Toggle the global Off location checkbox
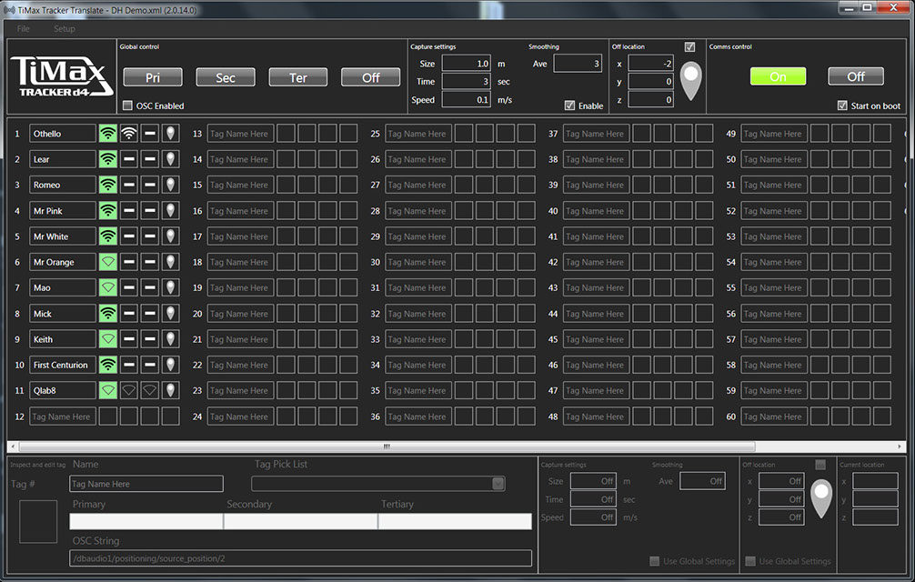 click(x=689, y=47)
